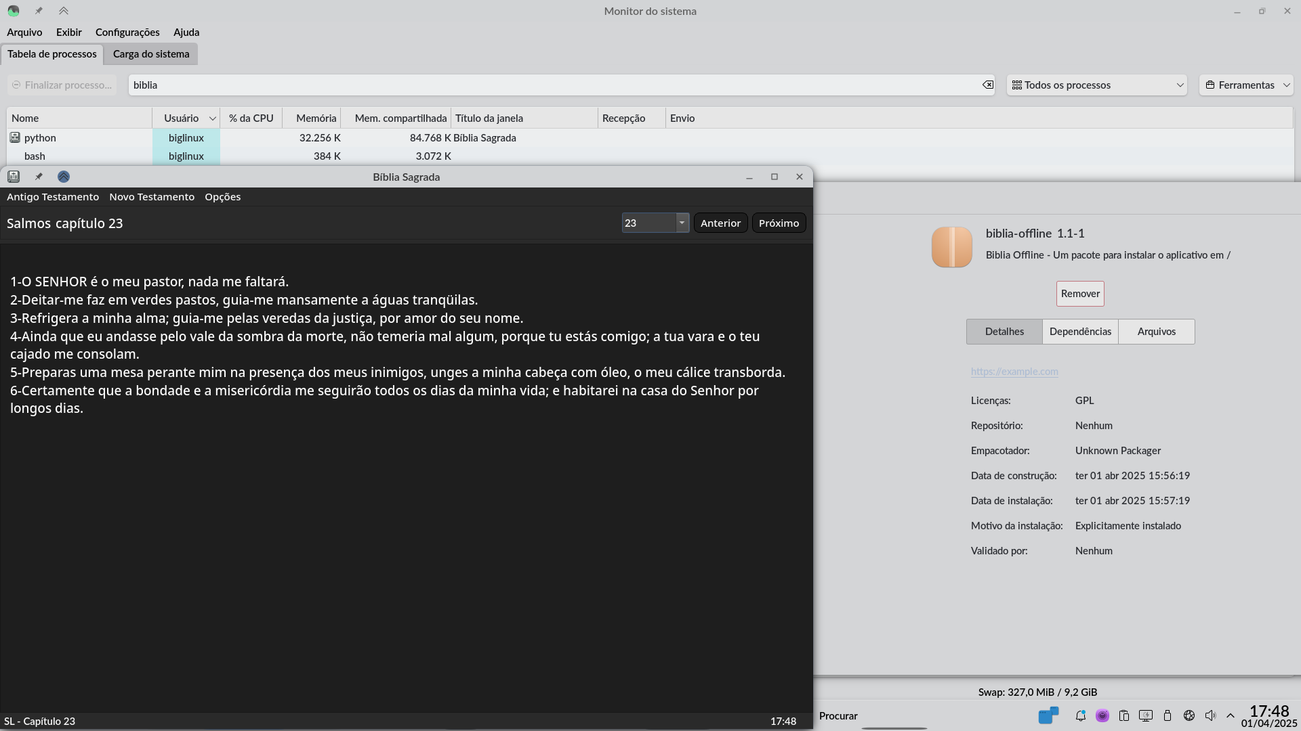Image resolution: width=1301 pixels, height=731 pixels.
Task: Click the Próximo chapter button
Action: [x=779, y=223]
